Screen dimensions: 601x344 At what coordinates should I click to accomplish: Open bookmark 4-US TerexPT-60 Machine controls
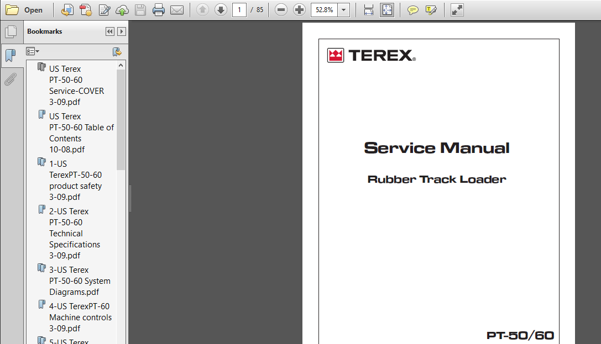click(x=81, y=317)
